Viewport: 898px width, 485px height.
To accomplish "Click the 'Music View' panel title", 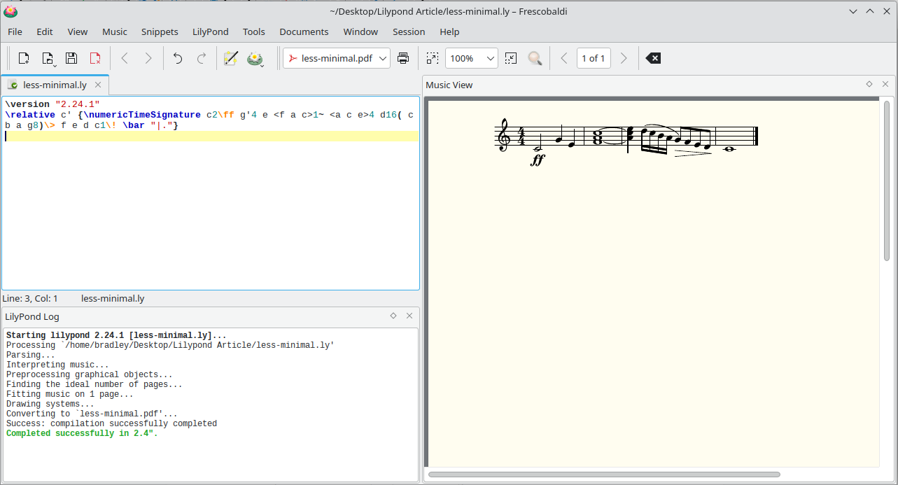I will coord(449,85).
